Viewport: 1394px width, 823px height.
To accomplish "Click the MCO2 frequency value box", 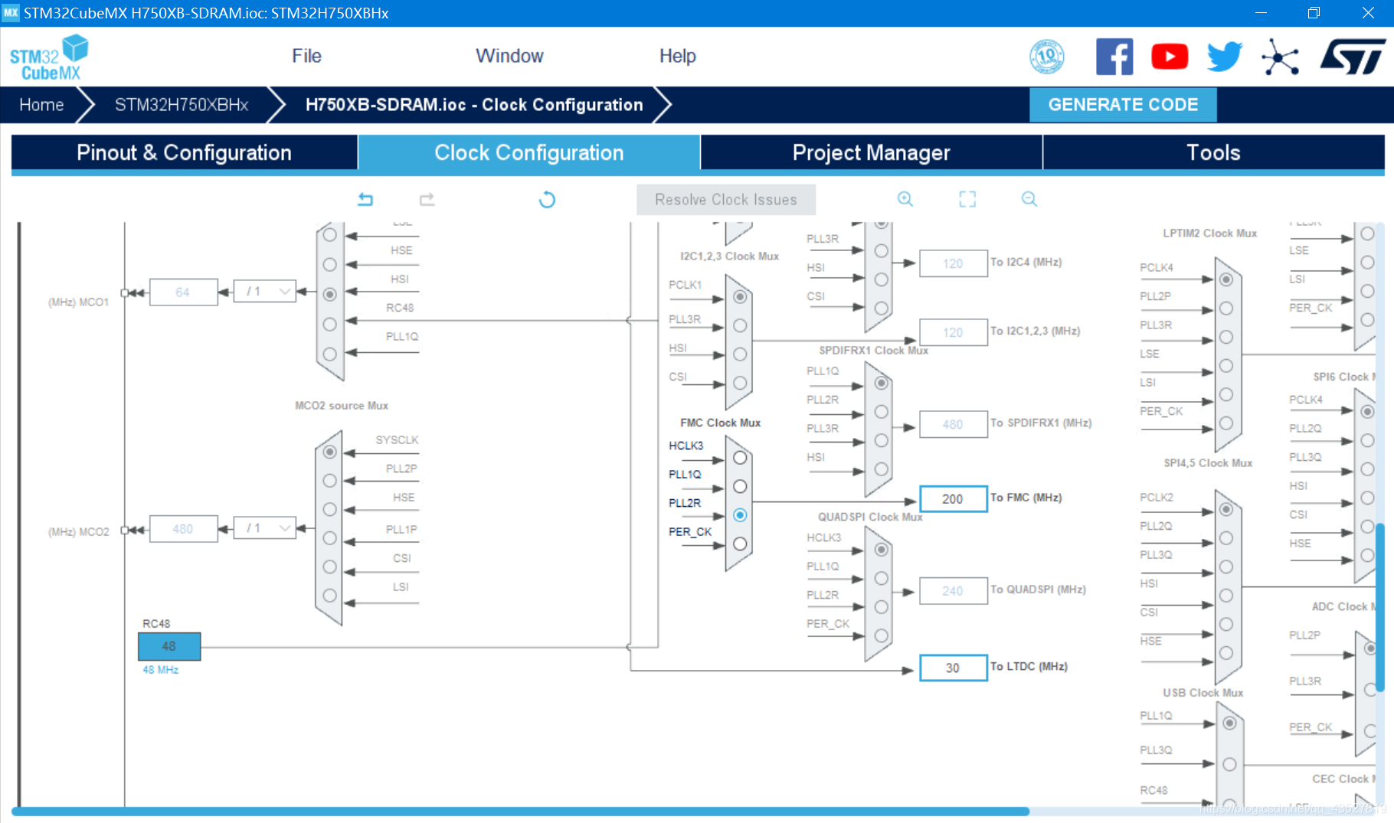I will [x=183, y=528].
